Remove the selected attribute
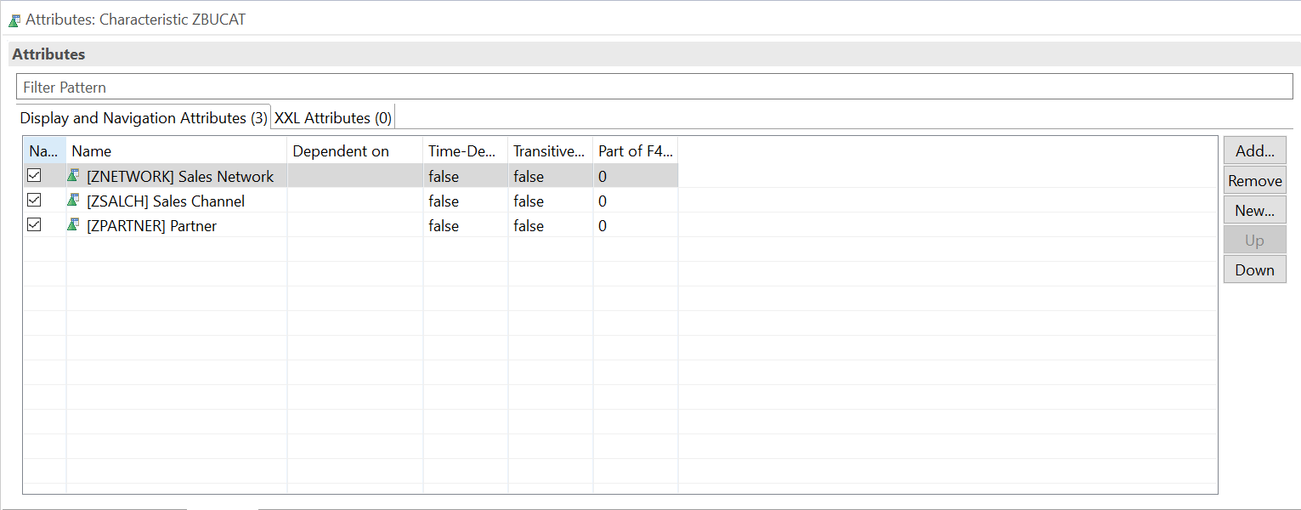Image resolution: width=1301 pixels, height=510 pixels. tap(1254, 179)
